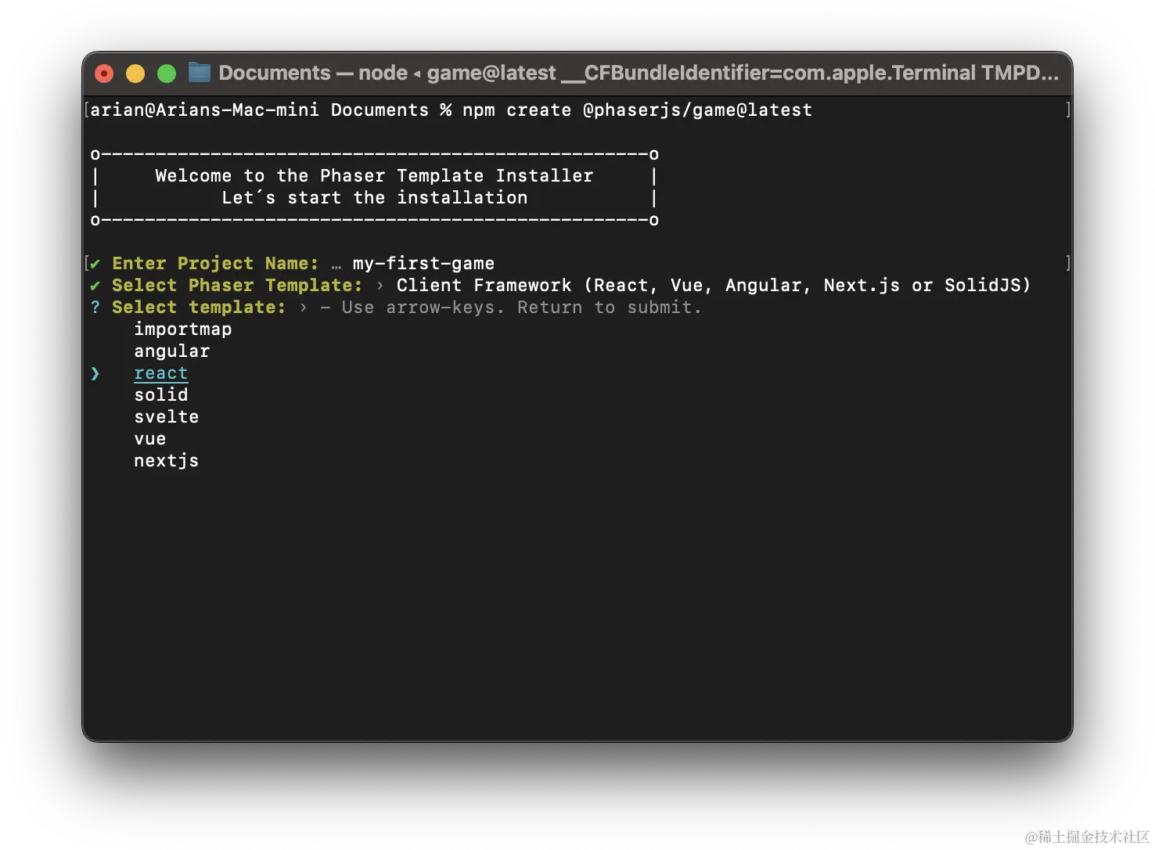Click the green checkmark beside Select Phaser Template
Image resolution: width=1155 pixels, height=850 pixels.
point(95,286)
